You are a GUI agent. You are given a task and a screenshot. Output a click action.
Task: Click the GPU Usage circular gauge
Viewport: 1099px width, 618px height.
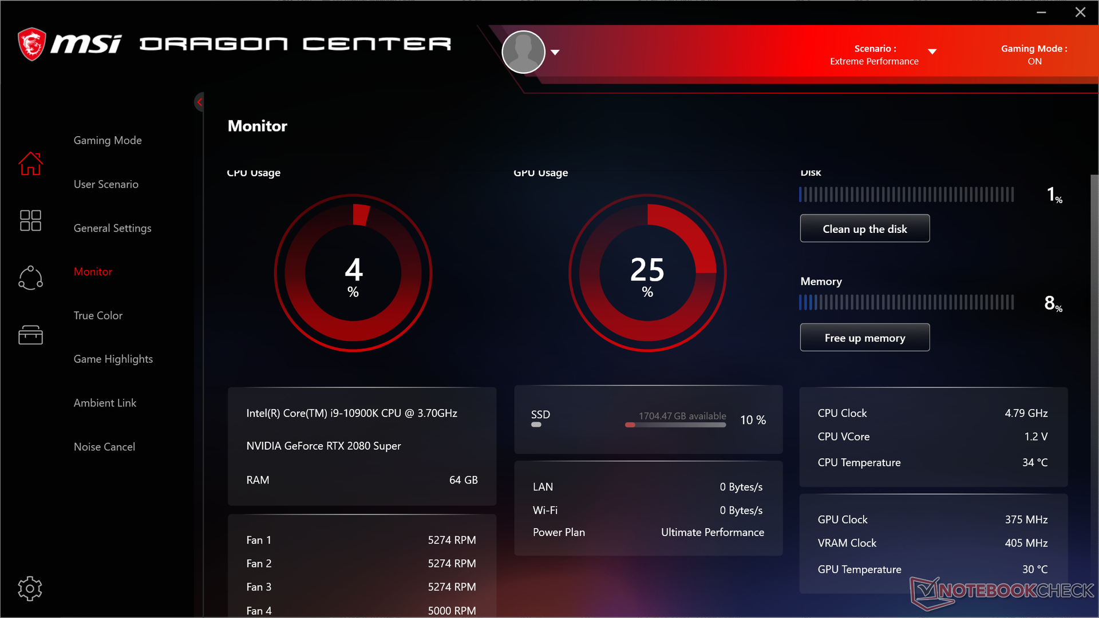(x=647, y=273)
